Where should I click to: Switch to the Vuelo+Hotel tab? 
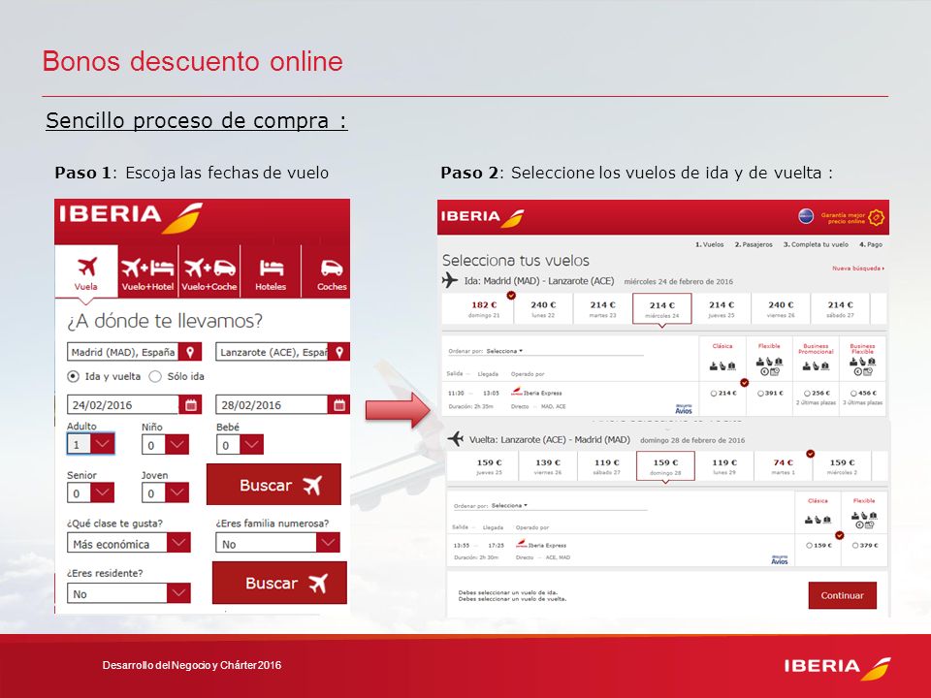tap(147, 271)
